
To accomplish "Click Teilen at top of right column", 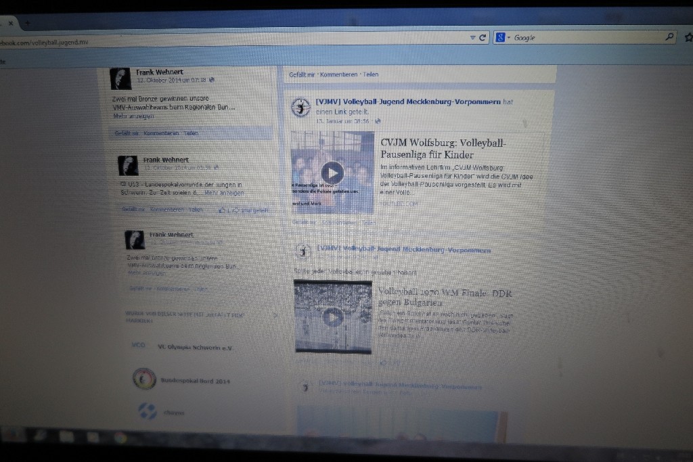I will (371, 74).
